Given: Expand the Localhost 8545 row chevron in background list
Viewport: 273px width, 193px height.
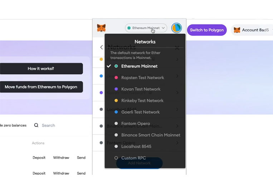Looking at the screenshot, I should coord(177,109).
